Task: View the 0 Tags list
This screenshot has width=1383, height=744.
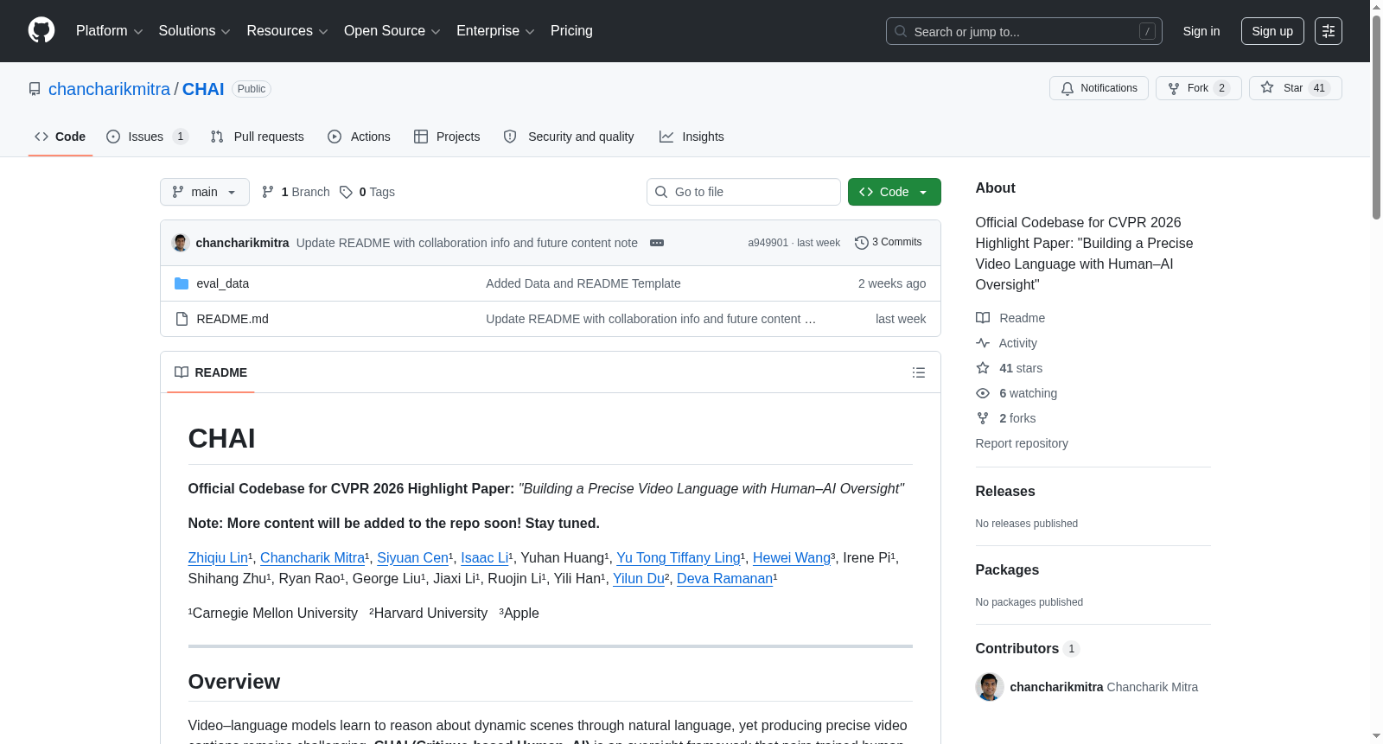Action: coord(367,192)
